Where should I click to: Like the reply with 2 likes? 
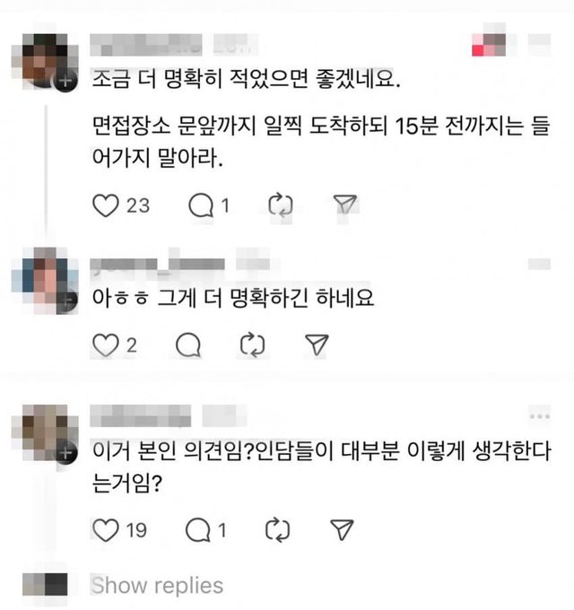[106, 345]
